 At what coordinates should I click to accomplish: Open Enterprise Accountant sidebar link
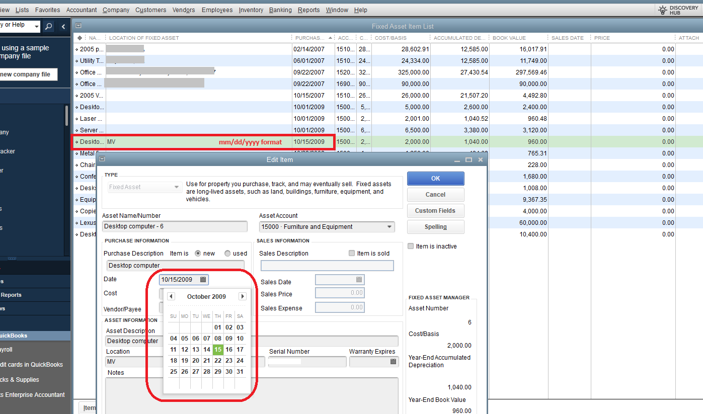pos(33,395)
